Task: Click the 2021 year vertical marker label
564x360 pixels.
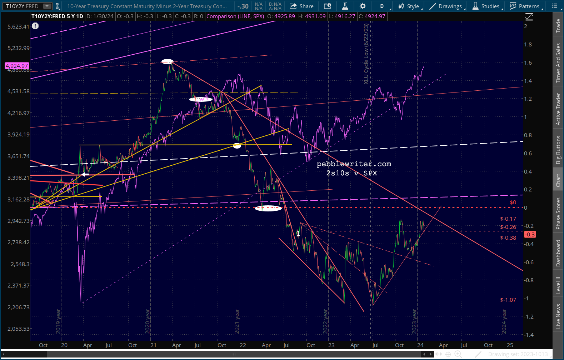Action: pos(237,321)
